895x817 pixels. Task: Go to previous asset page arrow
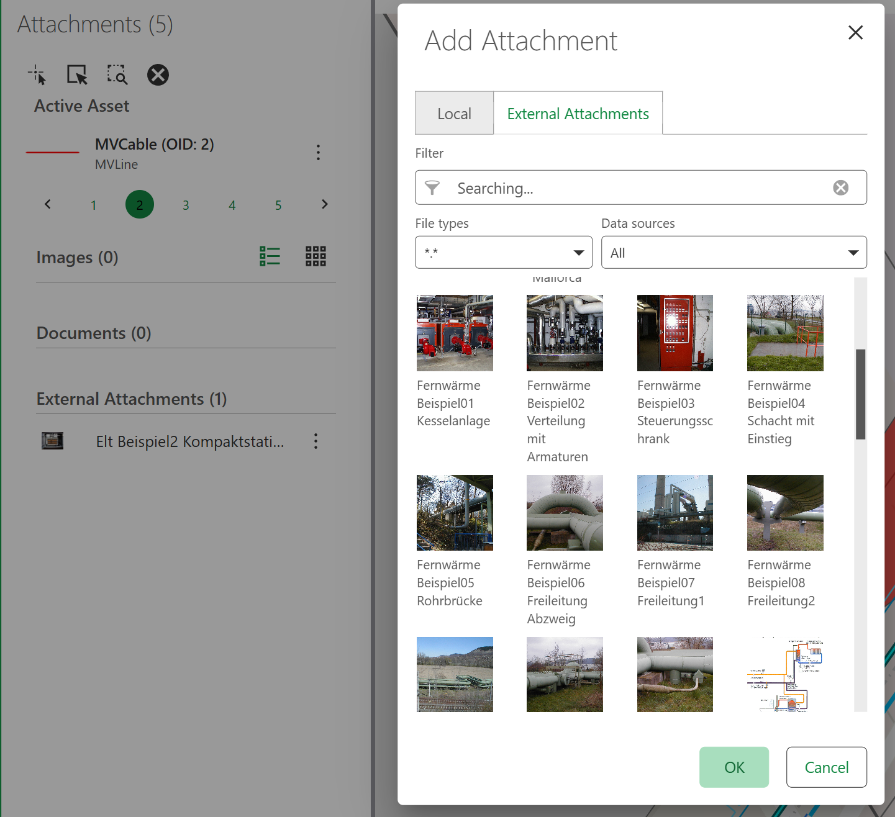point(48,204)
